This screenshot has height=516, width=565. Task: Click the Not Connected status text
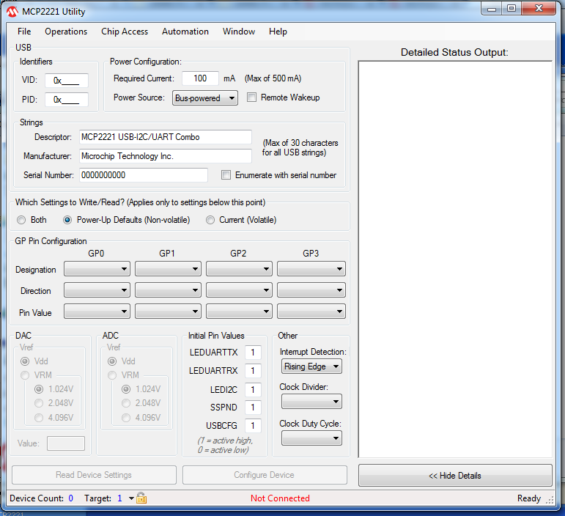[280, 498]
